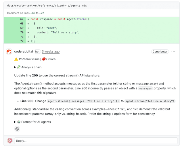Click the "3 weeks ago" timestamp link

[51, 52]
